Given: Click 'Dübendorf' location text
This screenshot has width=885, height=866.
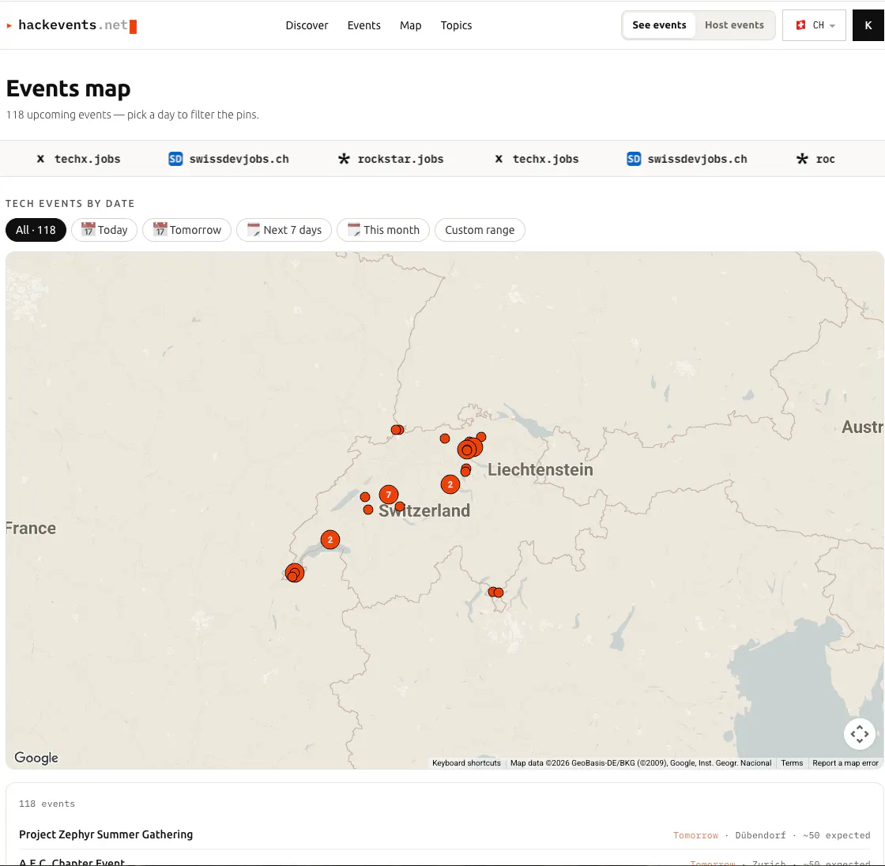Looking at the screenshot, I should (x=760, y=835).
